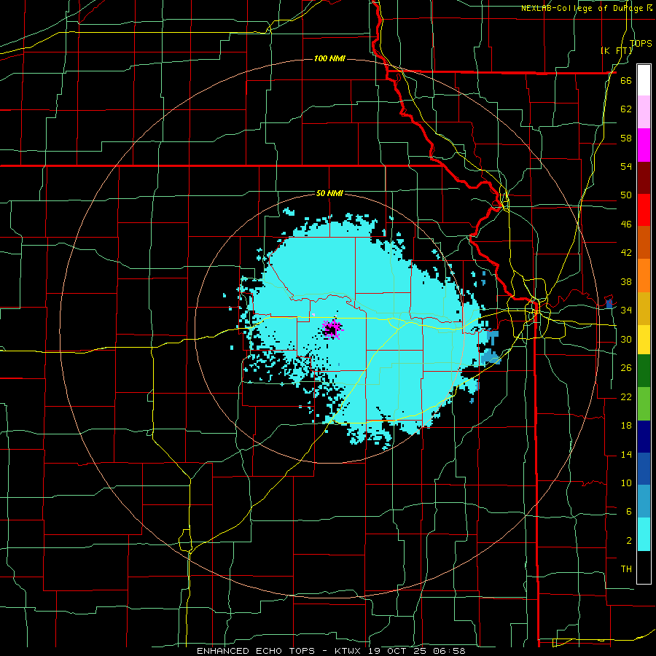Screen dimensions: 656x656
Task: Click the legend value "62"
Action: [x=626, y=109]
